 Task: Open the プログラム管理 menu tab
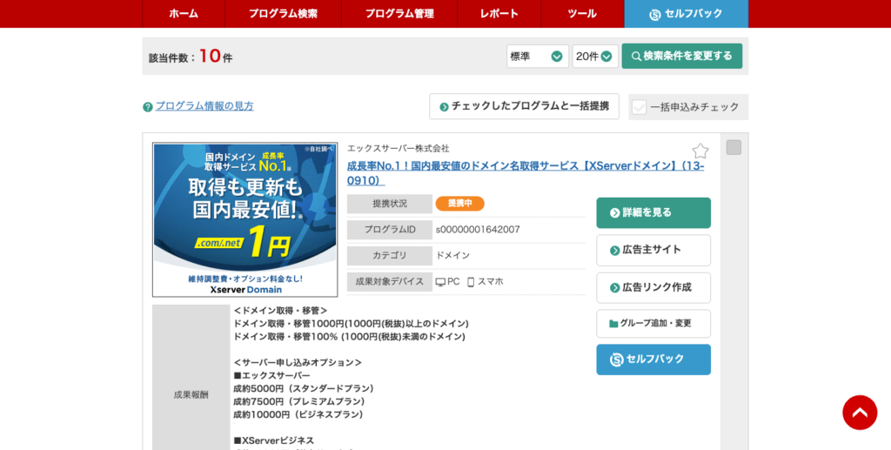click(x=399, y=14)
